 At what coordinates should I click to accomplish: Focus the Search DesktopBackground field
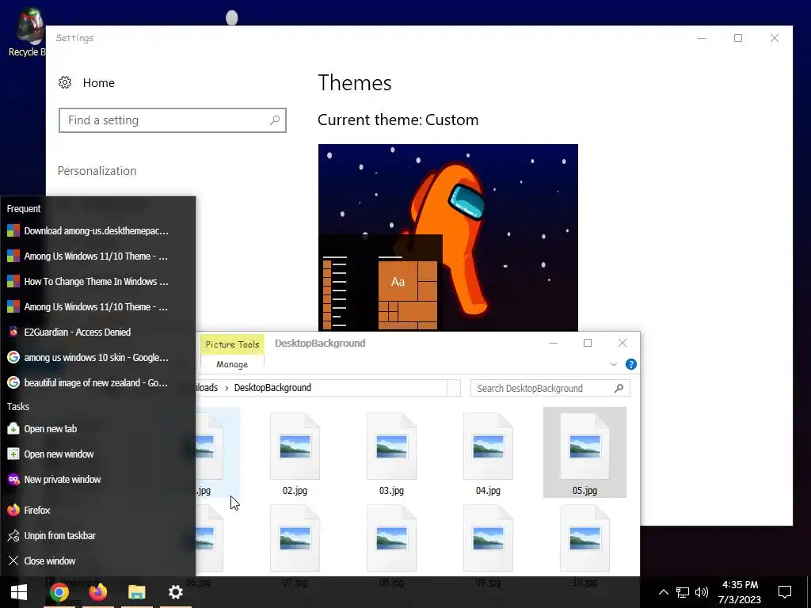(x=550, y=388)
